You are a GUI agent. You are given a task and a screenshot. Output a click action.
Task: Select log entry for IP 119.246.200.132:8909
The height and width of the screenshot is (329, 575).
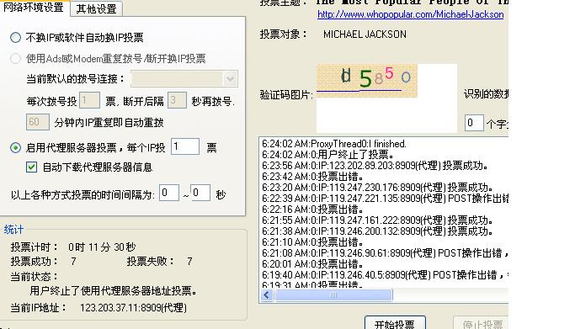377,231
